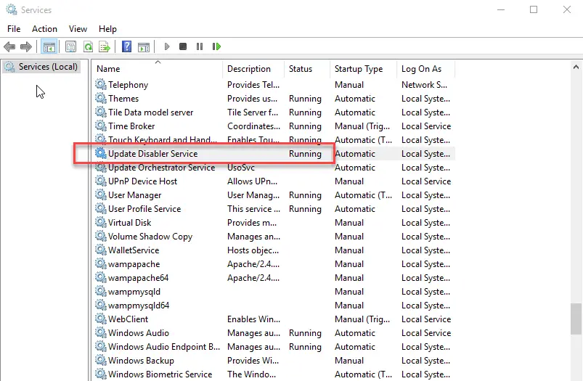The height and width of the screenshot is (381, 583).
Task: Click the Forward arrow toolbar icon
Action: click(26, 47)
